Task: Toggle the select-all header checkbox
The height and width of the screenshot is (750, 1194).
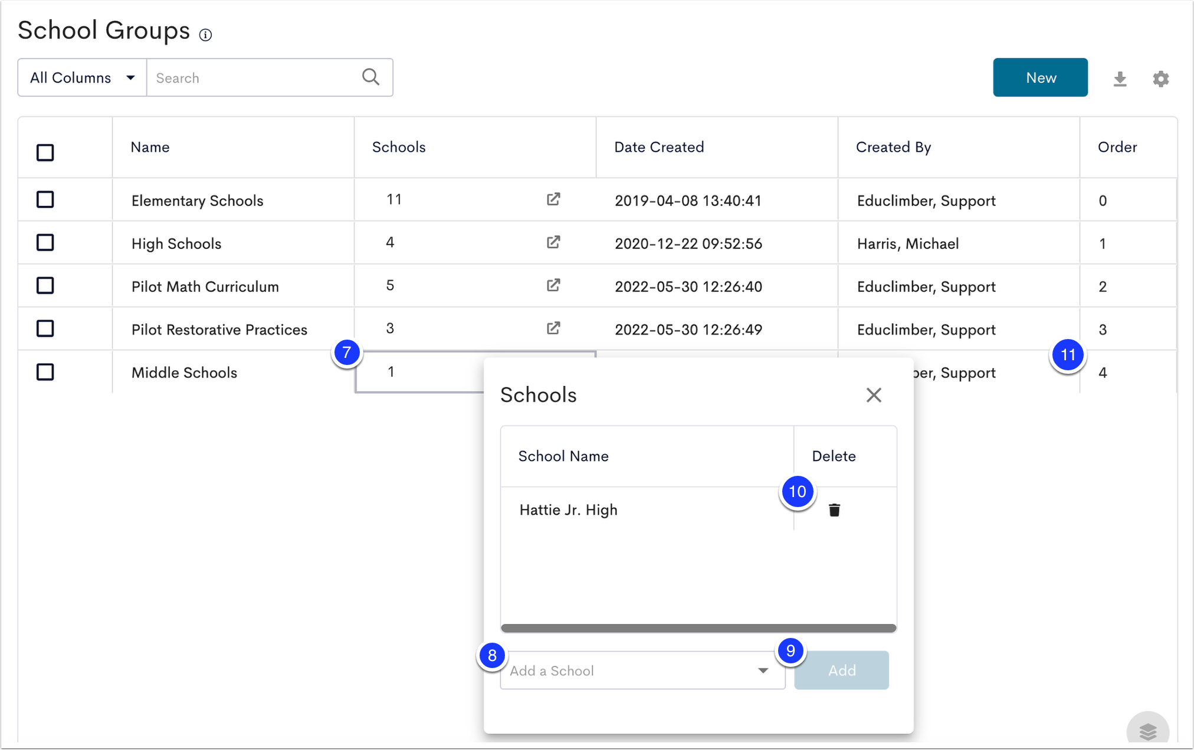Action: (45, 153)
